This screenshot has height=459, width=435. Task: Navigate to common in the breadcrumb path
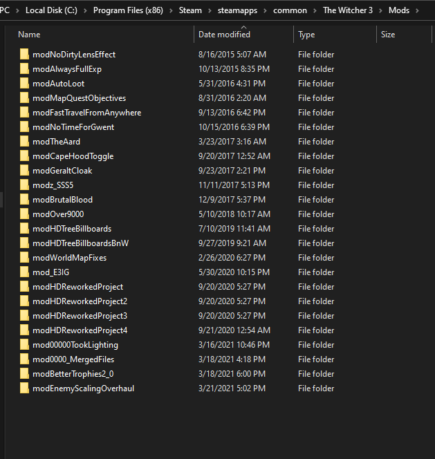pos(290,10)
